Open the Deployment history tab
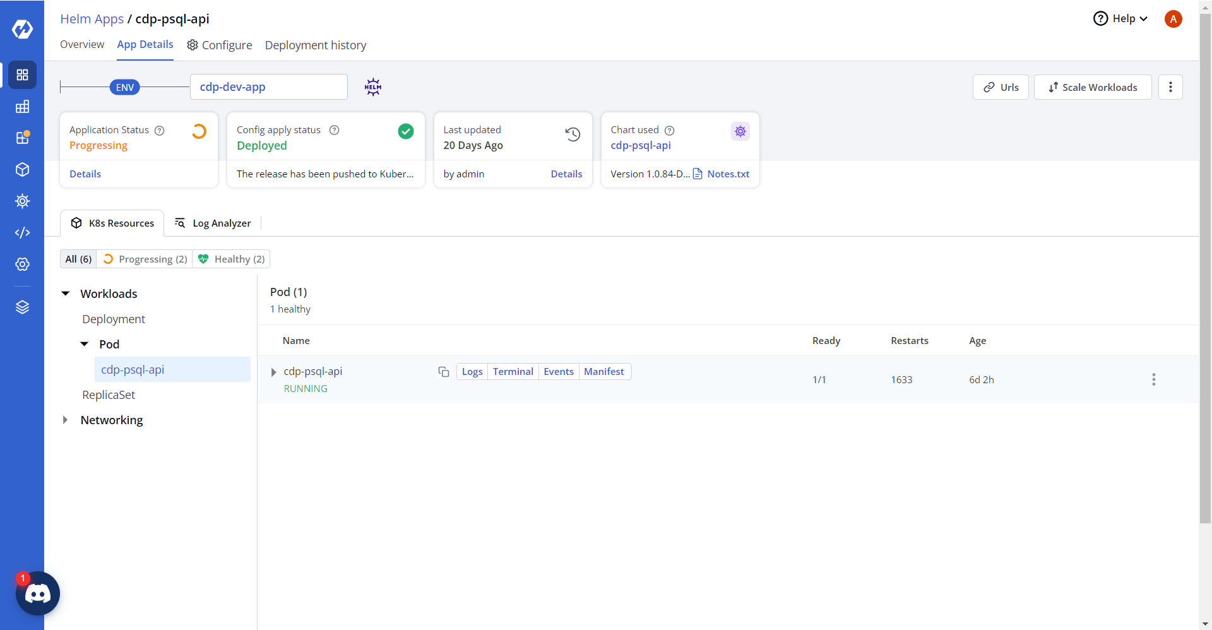This screenshot has width=1212, height=630. pyautogui.click(x=315, y=45)
